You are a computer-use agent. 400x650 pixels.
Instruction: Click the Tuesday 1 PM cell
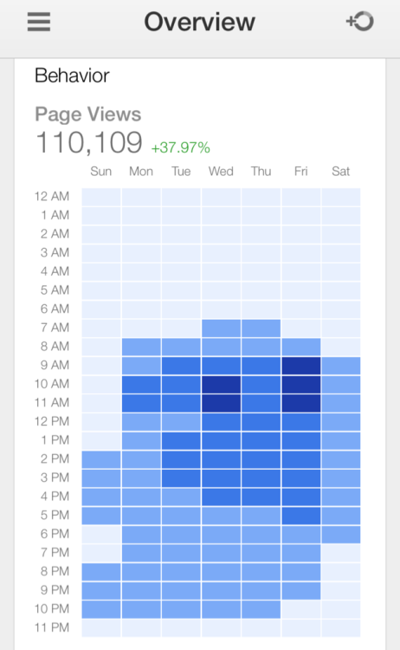click(181, 440)
